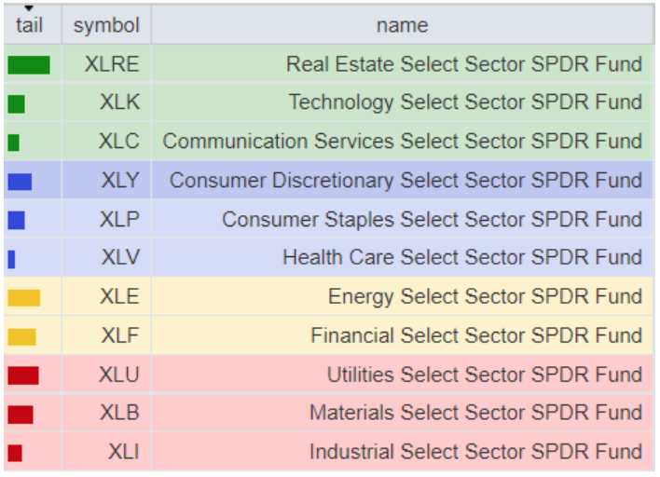Sort by the tail column header
The height and width of the screenshot is (477, 660).
30,26
